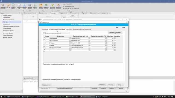Open the notification center tray icon
The height and width of the screenshot is (98, 175).
(172, 97)
